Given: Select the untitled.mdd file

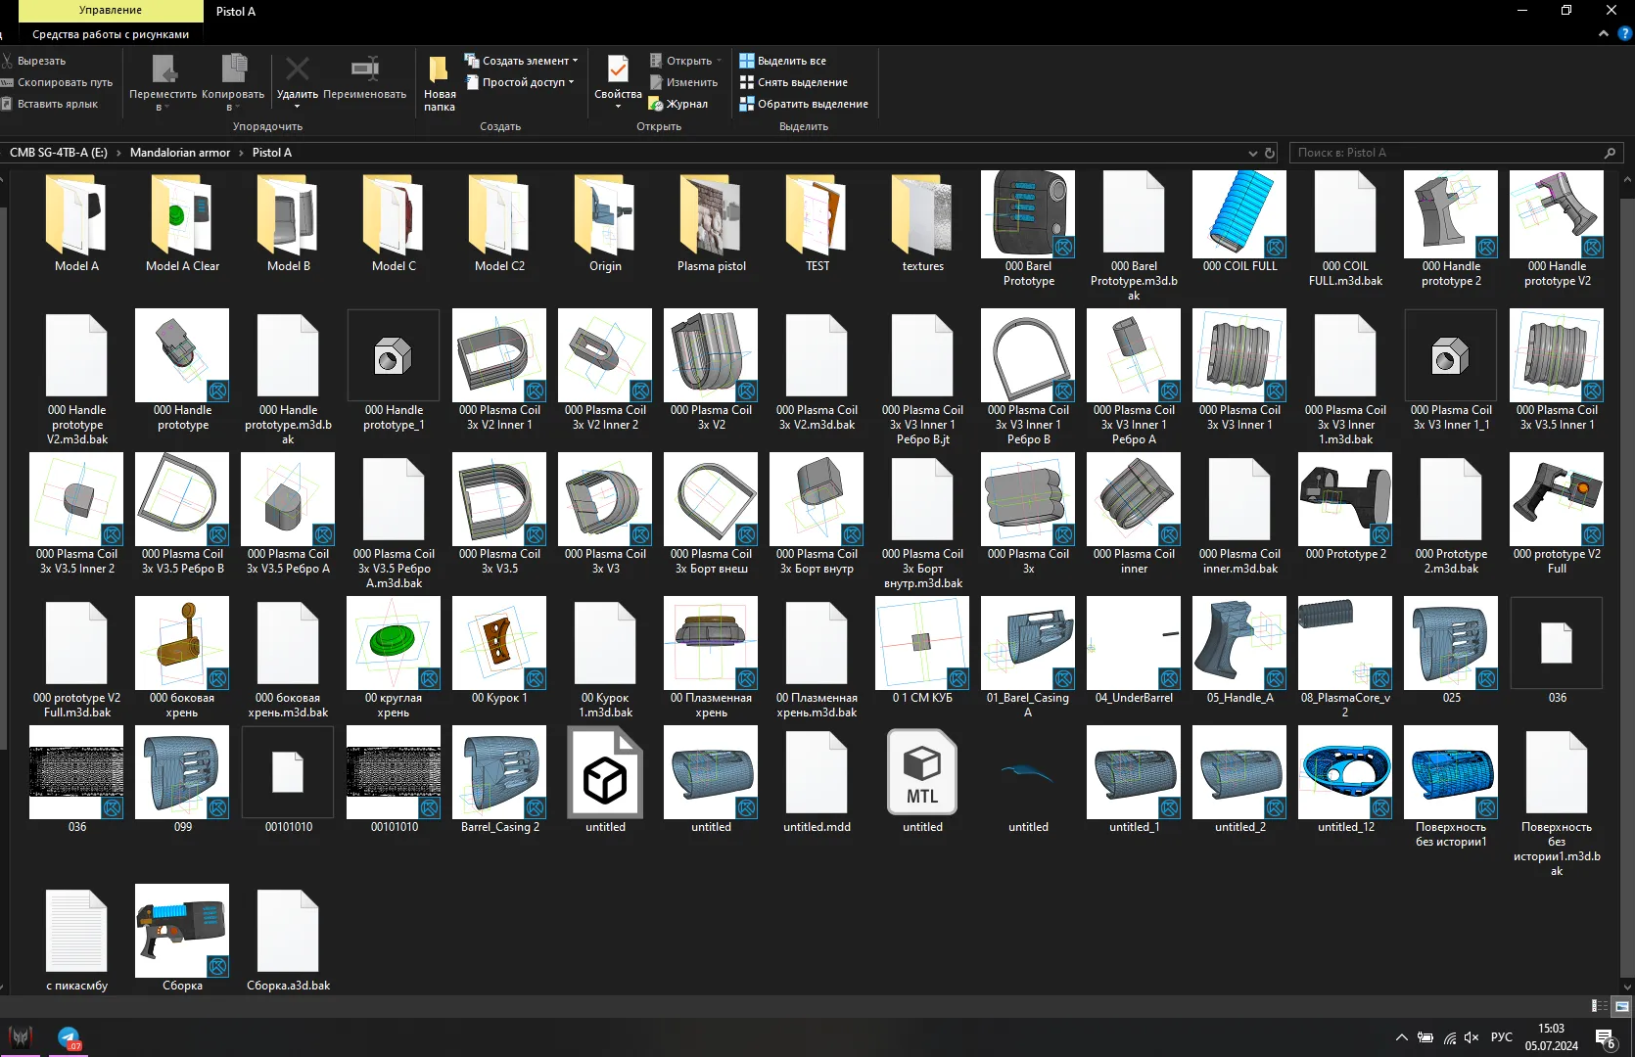Looking at the screenshot, I should tap(817, 780).
